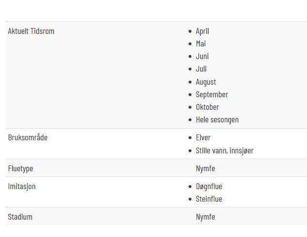This screenshot has height=237, width=307.
Task: Select Elver under Bruksområde
Action: [x=203, y=138]
